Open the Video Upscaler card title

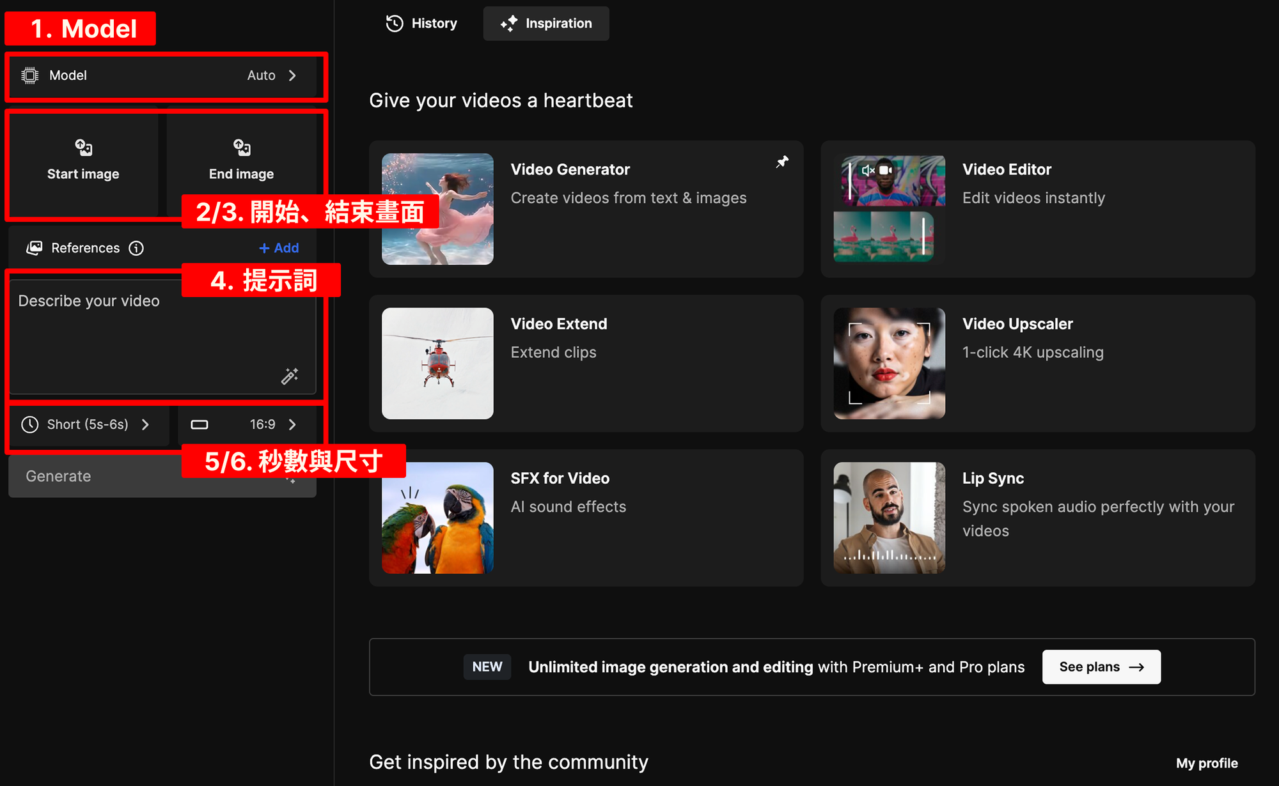pos(1017,324)
